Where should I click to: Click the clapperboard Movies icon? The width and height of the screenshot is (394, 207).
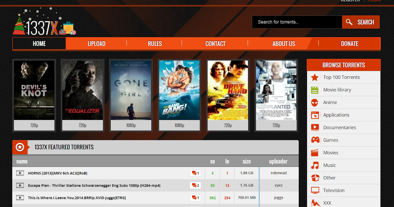point(315,152)
